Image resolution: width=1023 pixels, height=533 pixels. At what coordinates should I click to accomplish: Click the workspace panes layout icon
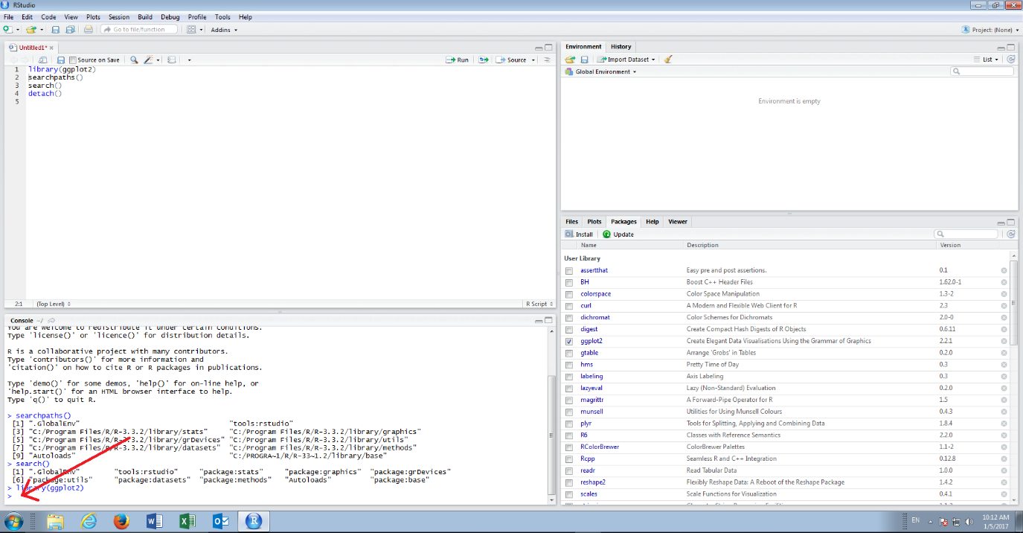[x=191, y=30]
